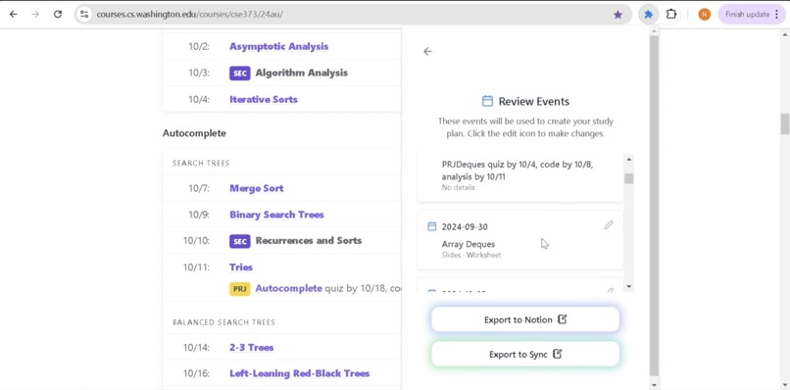The height and width of the screenshot is (390, 790).
Task: Click PRJ badge beside Autocomplete
Action: (240, 289)
